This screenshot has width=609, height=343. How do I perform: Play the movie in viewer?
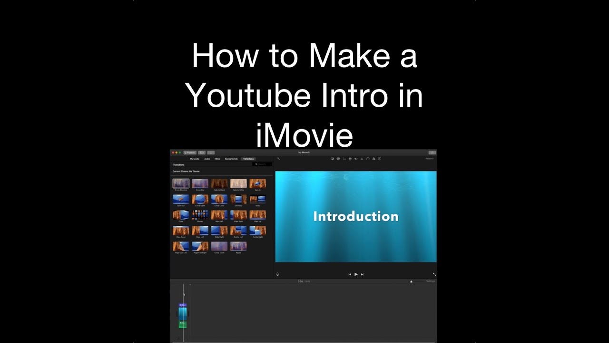(356, 274)
